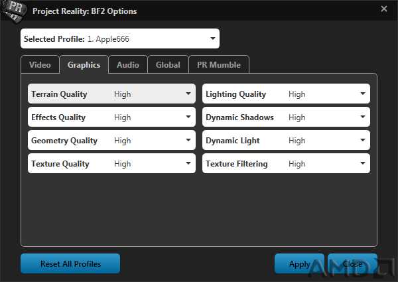Open the Effects Quality dropdown
The height and width of the screenshot is (282, 398).
click(111, 117)
